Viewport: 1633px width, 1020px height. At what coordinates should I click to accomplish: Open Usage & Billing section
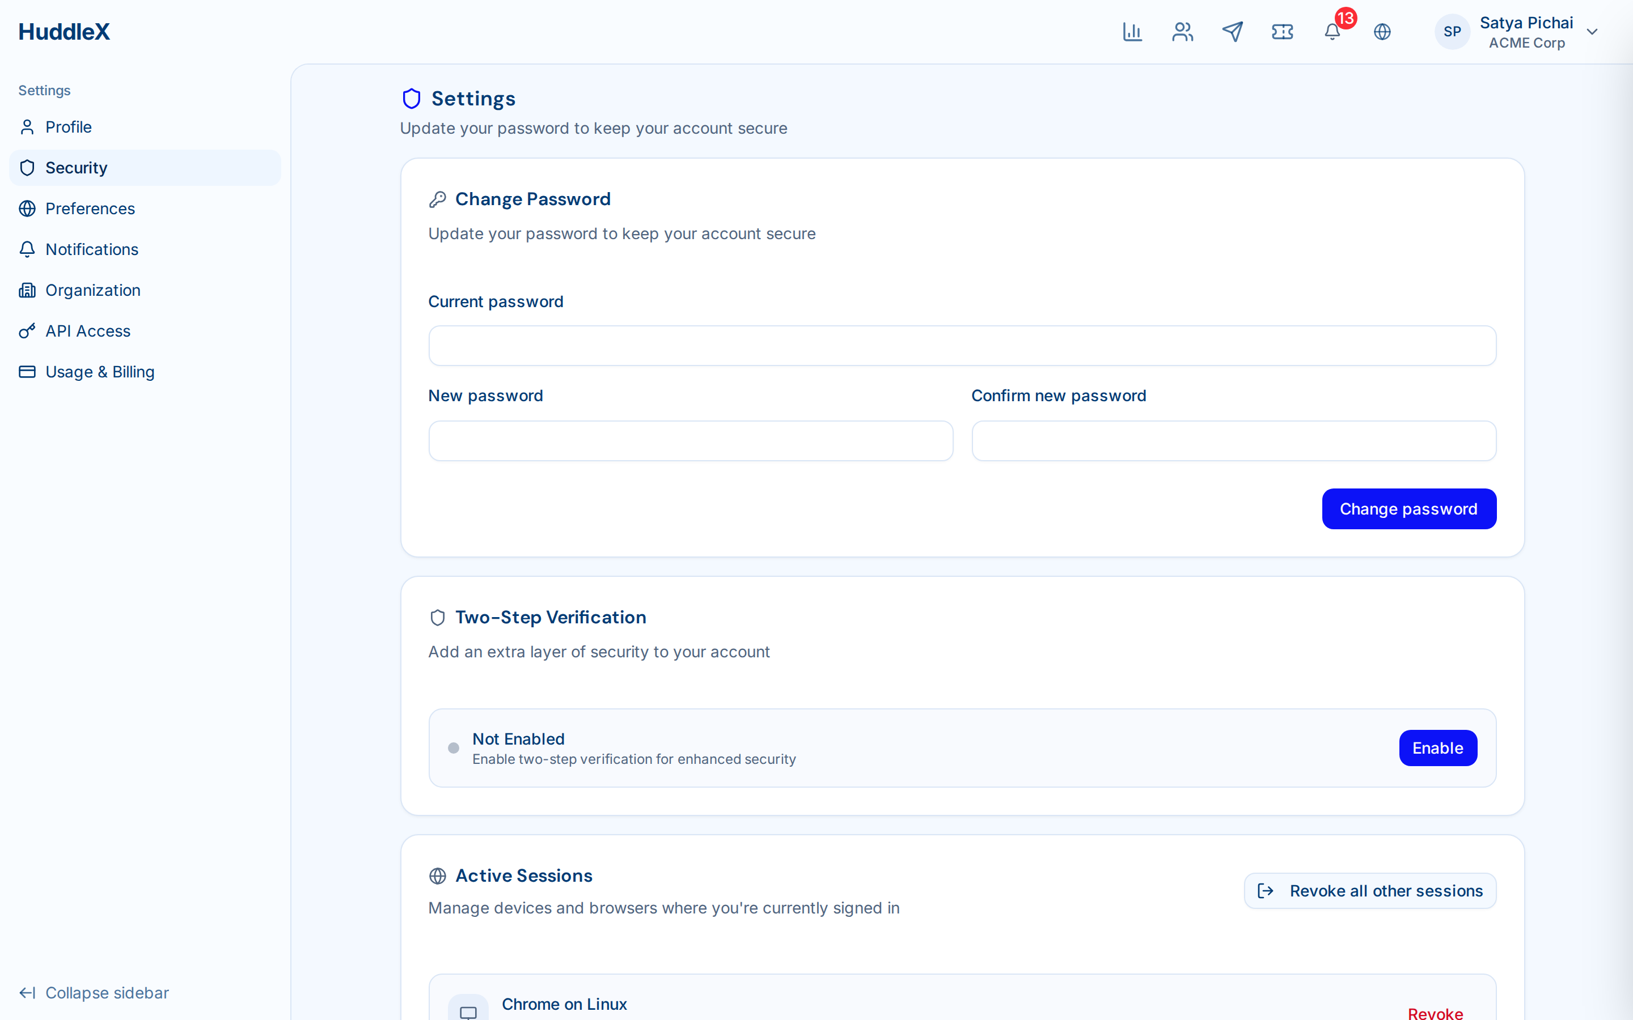tap(145, 372)
